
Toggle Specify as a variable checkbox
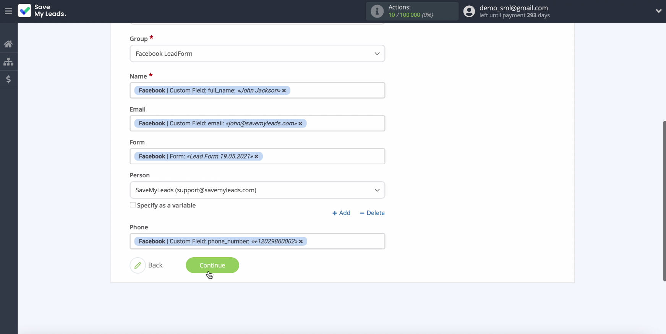click(133, 205)
